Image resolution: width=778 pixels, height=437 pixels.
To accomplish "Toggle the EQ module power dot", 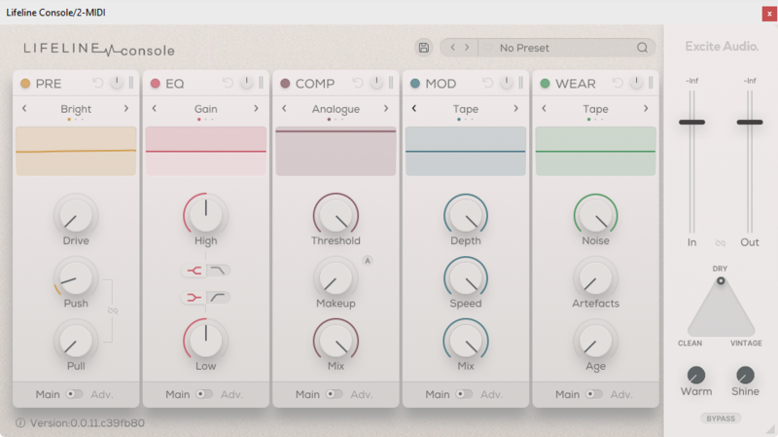I will [x=156, y=84].
